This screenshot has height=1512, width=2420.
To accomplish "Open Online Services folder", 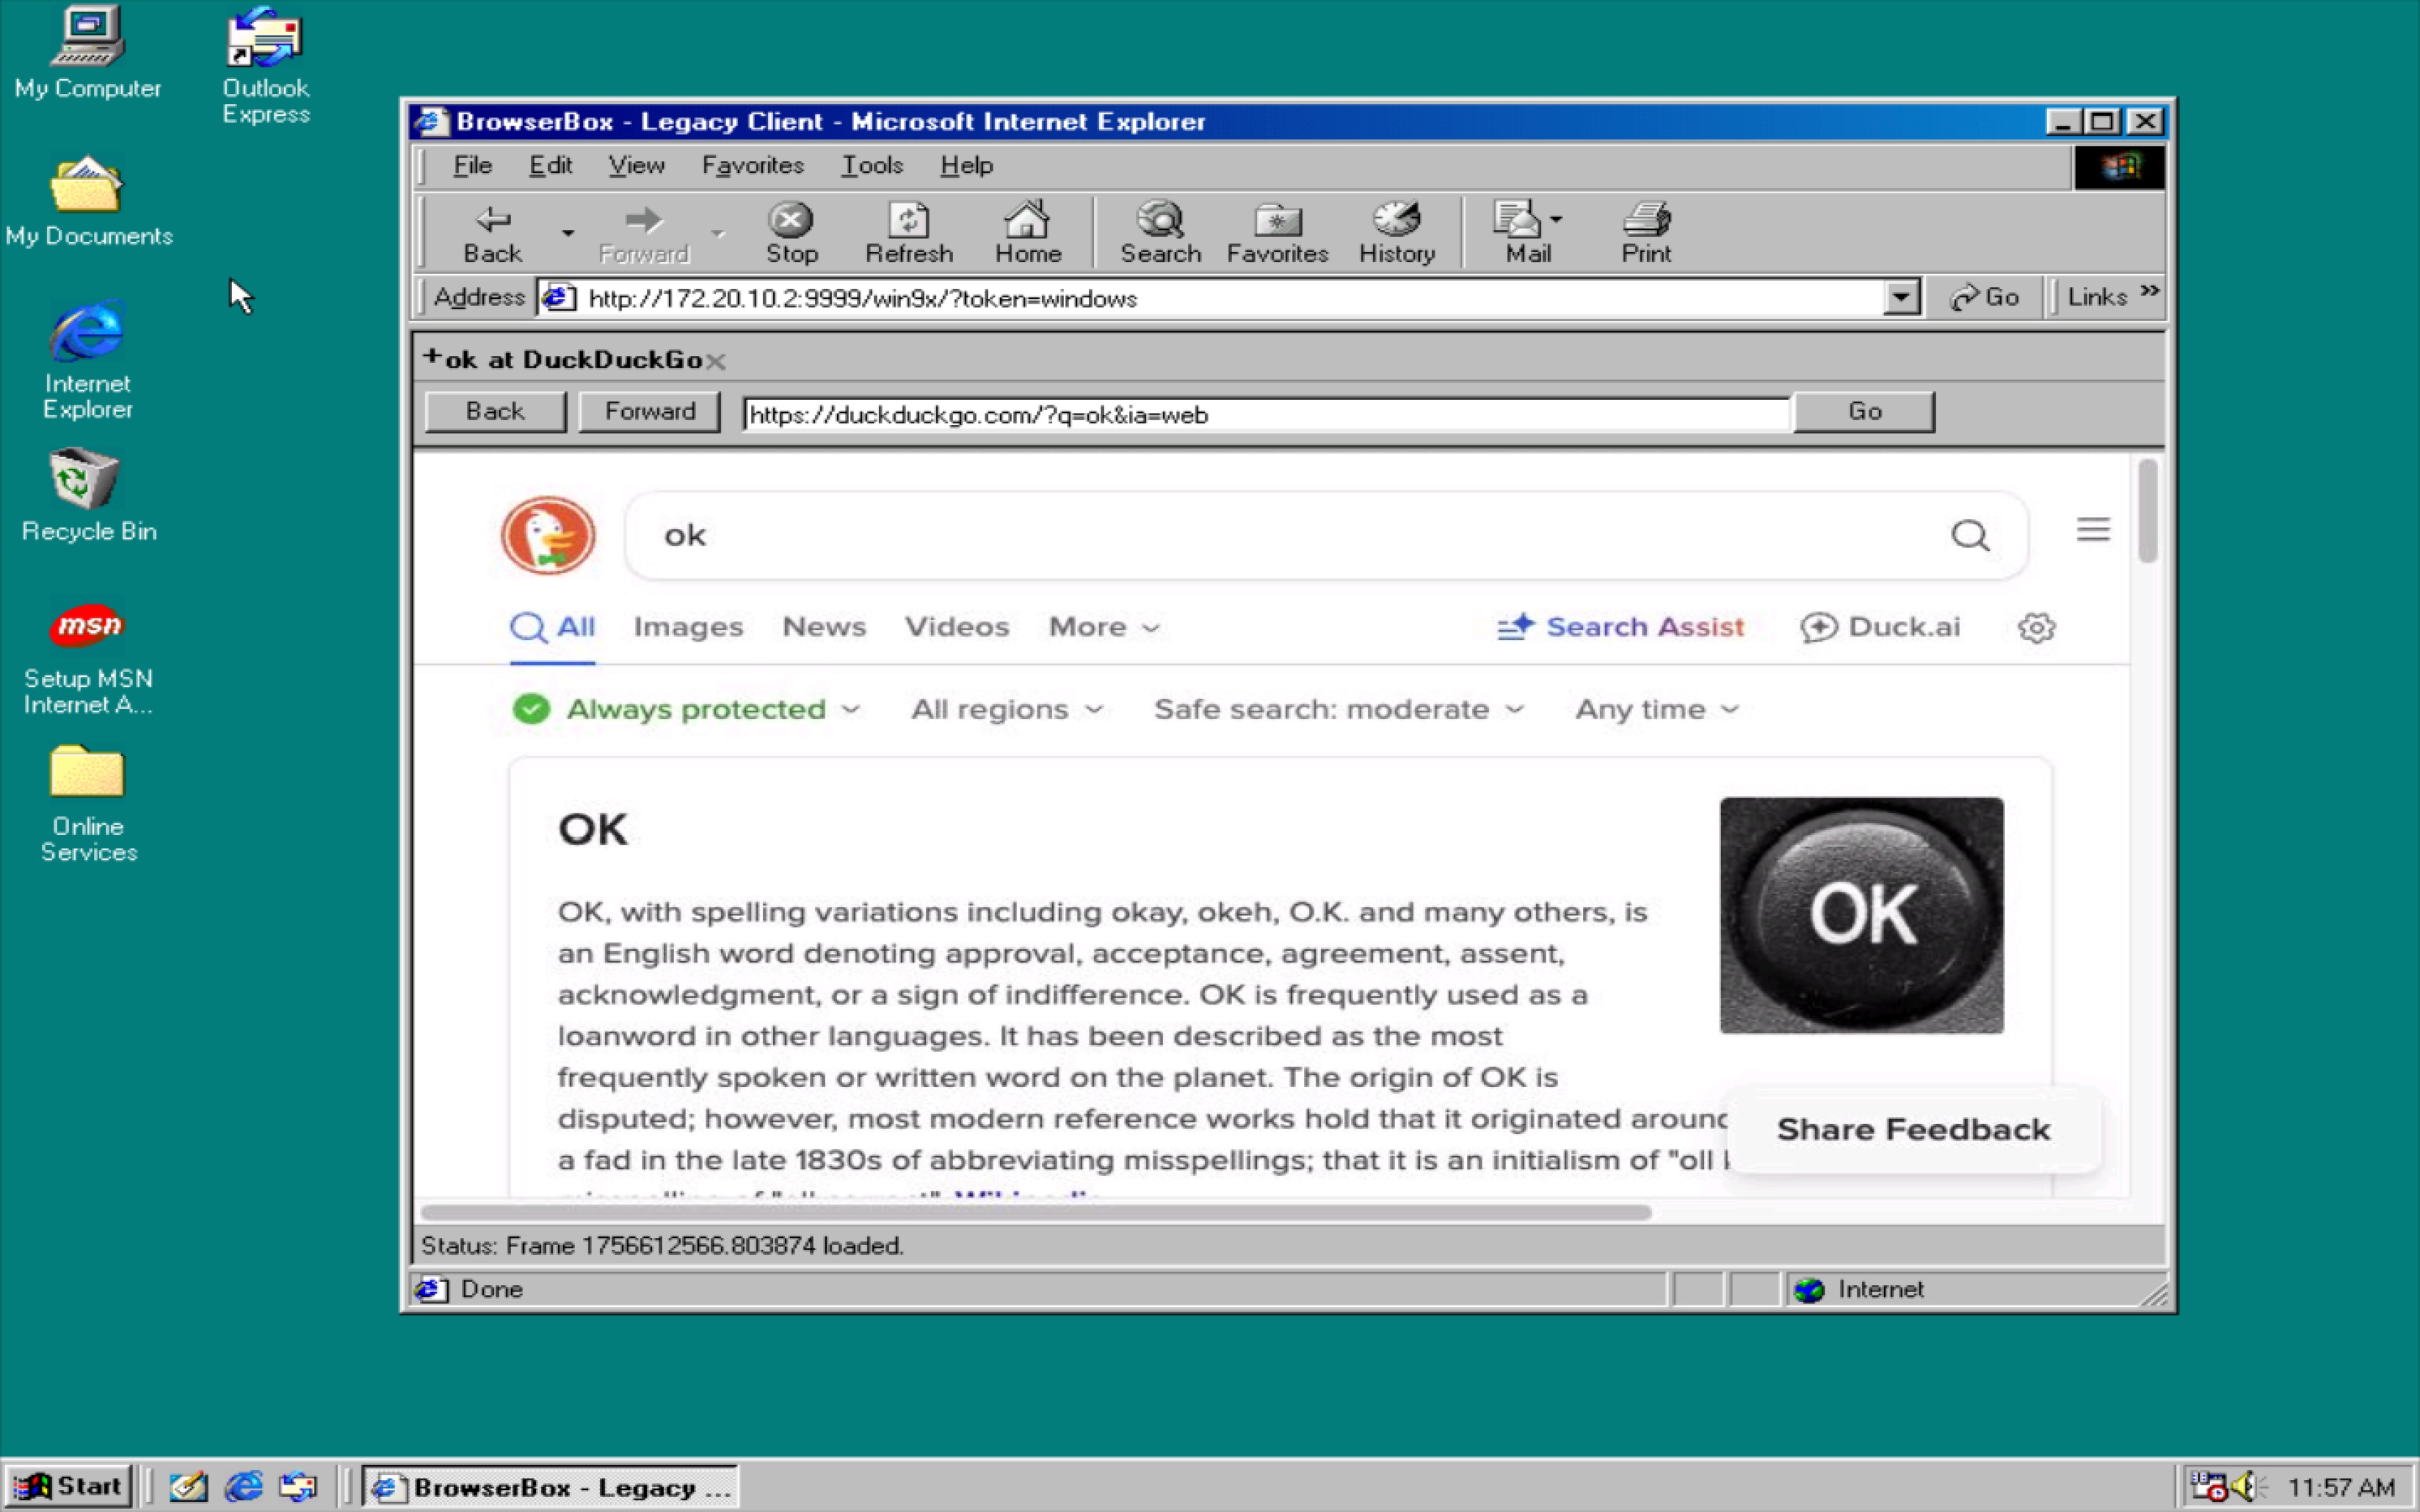I will point(88,803).
